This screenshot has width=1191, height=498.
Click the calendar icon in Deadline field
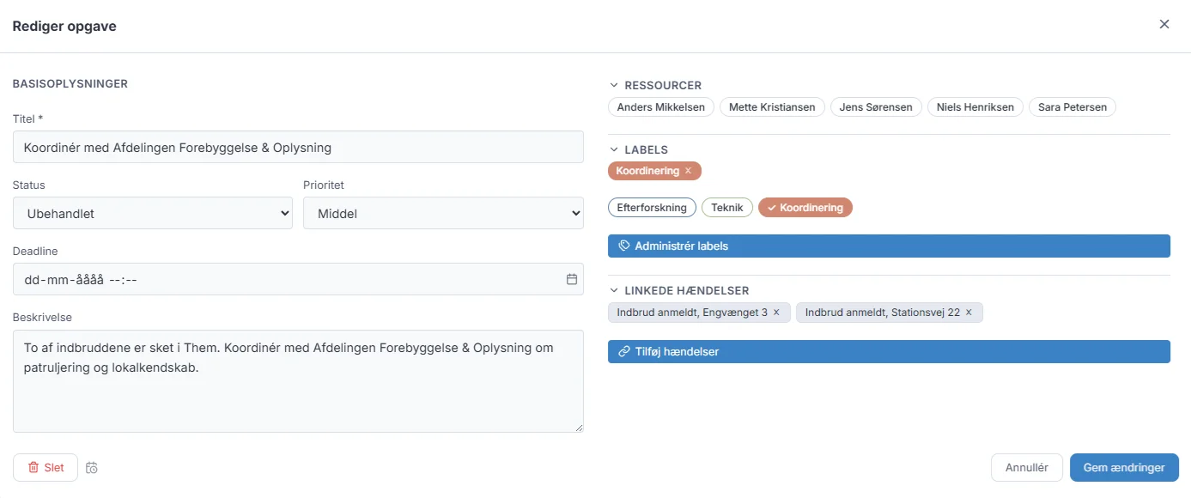point(572,279)
